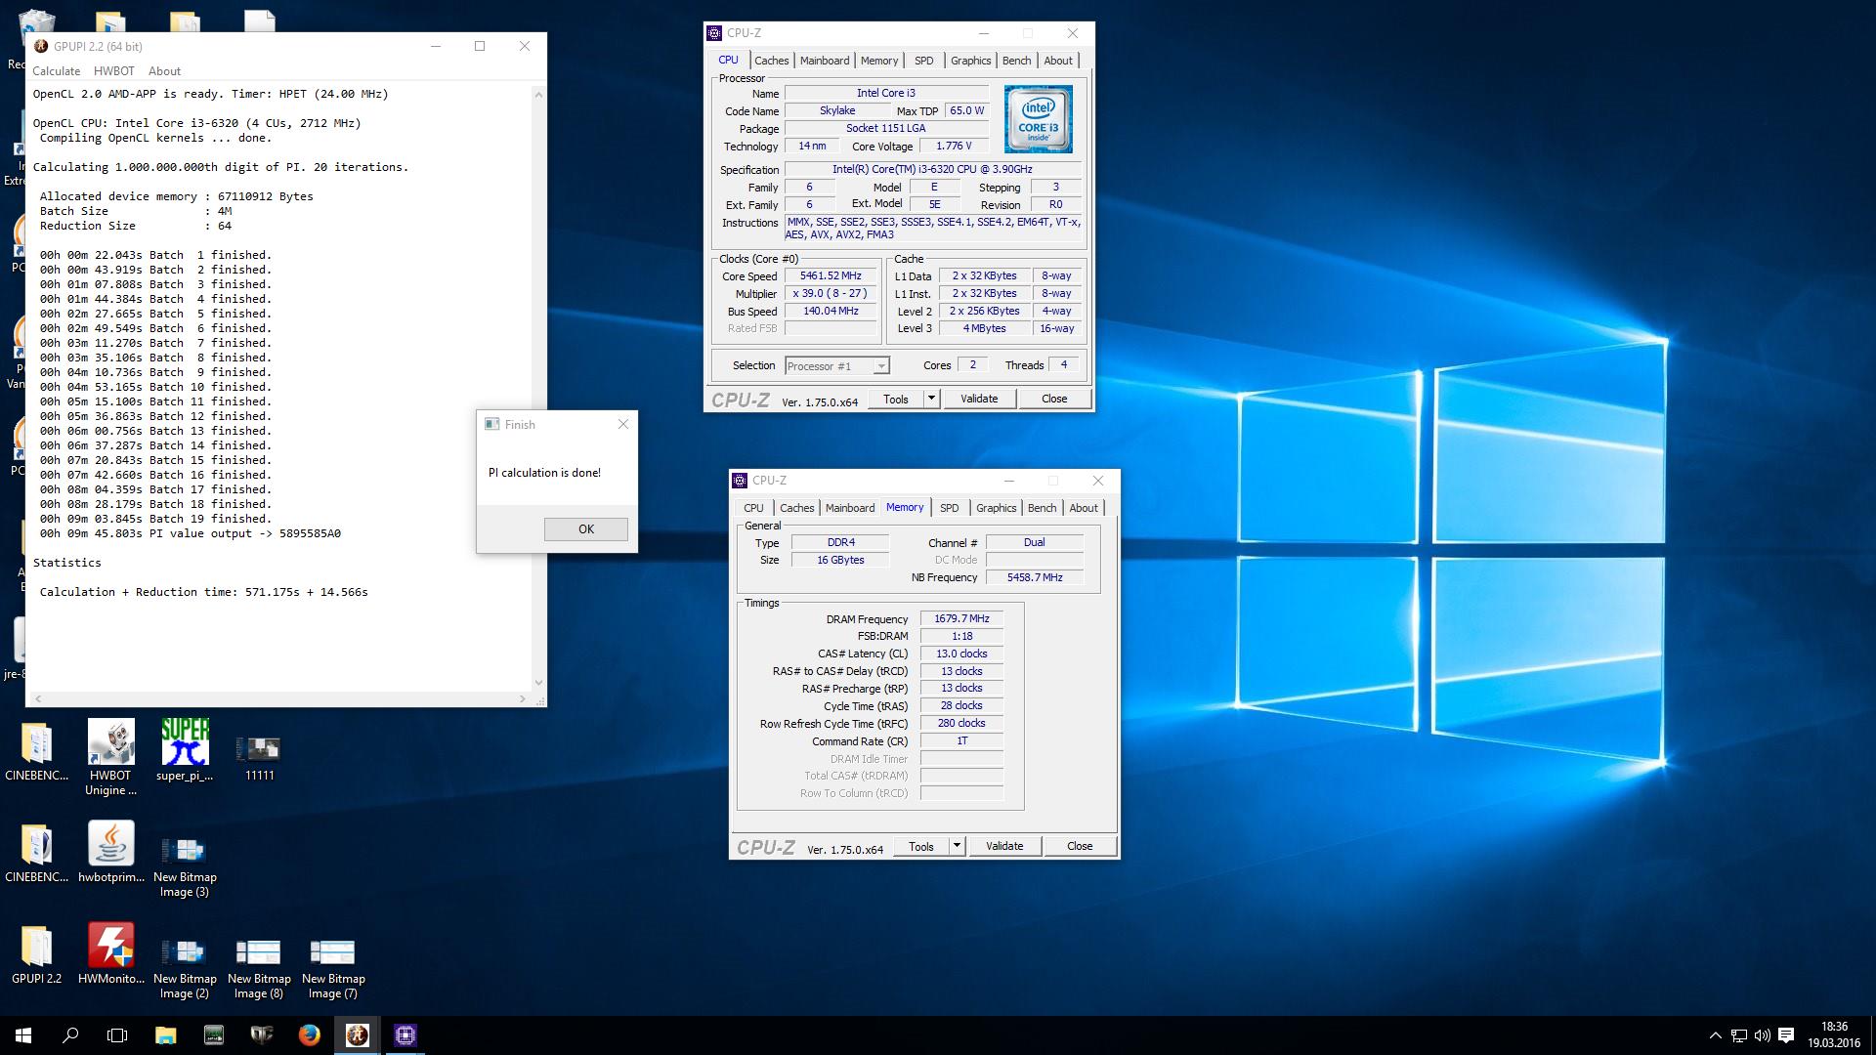The image size is (1876, 1055).
Task: Show hidden system tray icons
Action: (1716, 1035)
